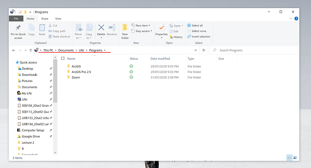Click navigation pane scrollbar up arrow

[56, 57]
